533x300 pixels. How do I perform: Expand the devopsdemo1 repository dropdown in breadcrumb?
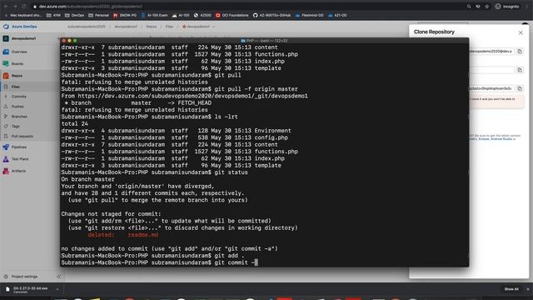pyautogui.click(x=213, y=27)
